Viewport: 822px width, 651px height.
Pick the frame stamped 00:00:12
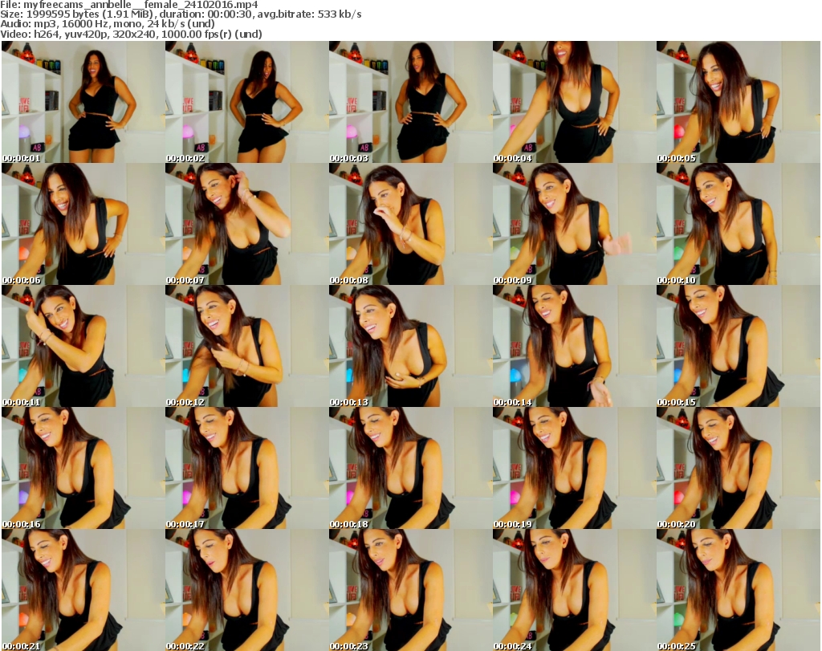(x=246, y=346)
